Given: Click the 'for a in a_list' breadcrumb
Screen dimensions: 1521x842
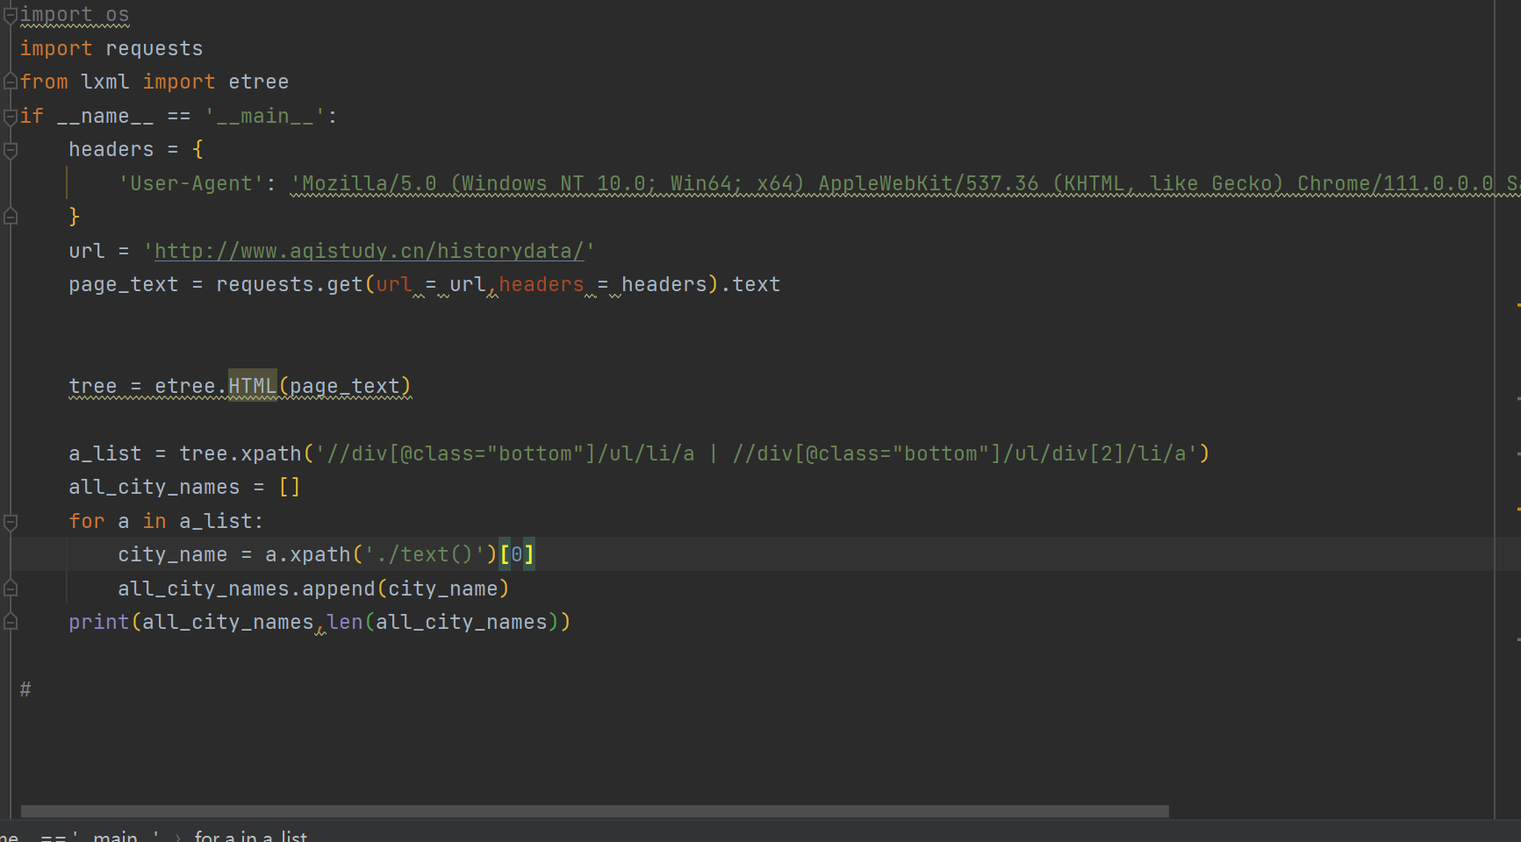Looking at the screenshot, I should (251, 836).
